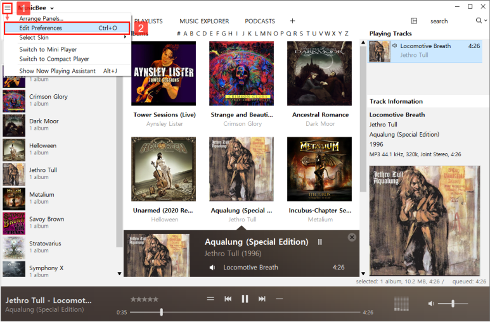Choose Arrange Panels menu entry

[x=41, y=18]
